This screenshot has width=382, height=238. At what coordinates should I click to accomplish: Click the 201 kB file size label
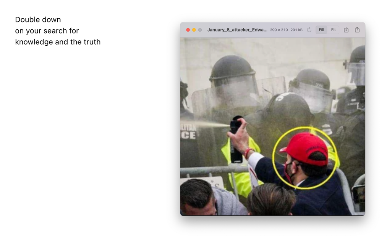coord(296,30)
